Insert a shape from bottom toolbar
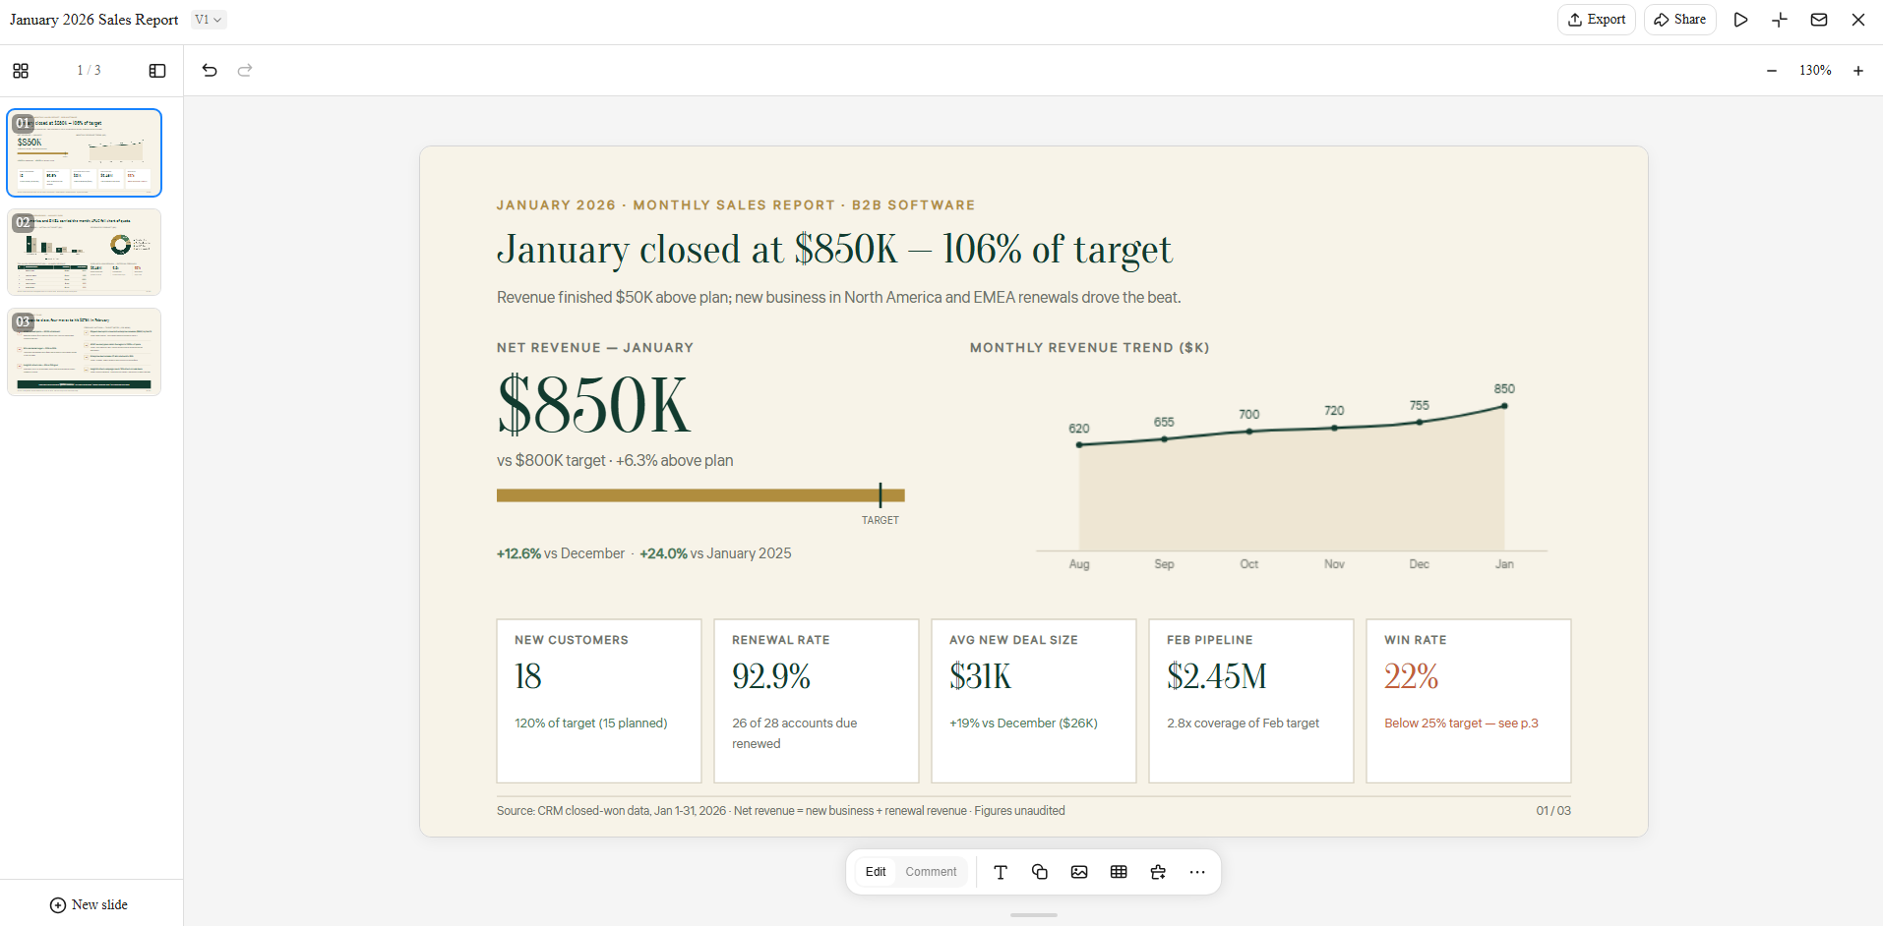Screen dimensions: 1883x926 point(1040,872)
